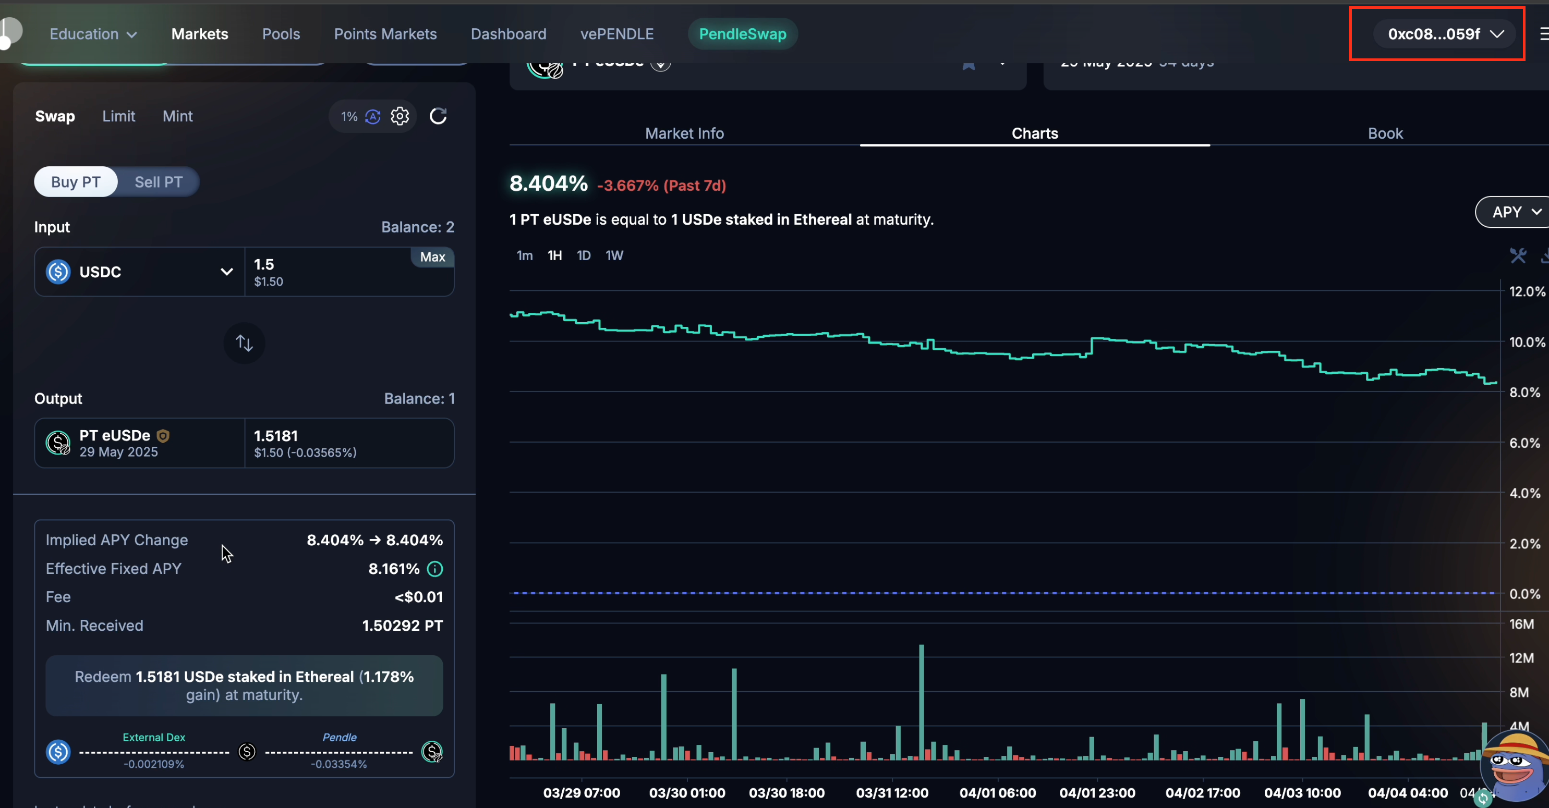1549x808 pixels.
Task: Open swap settings gear icon
Action: pyautogui.click(x=400, y=116)
